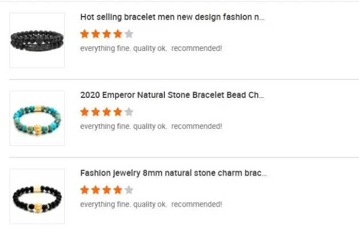Click the gray fifth star under Hot selling bracelet

(129, 34)
